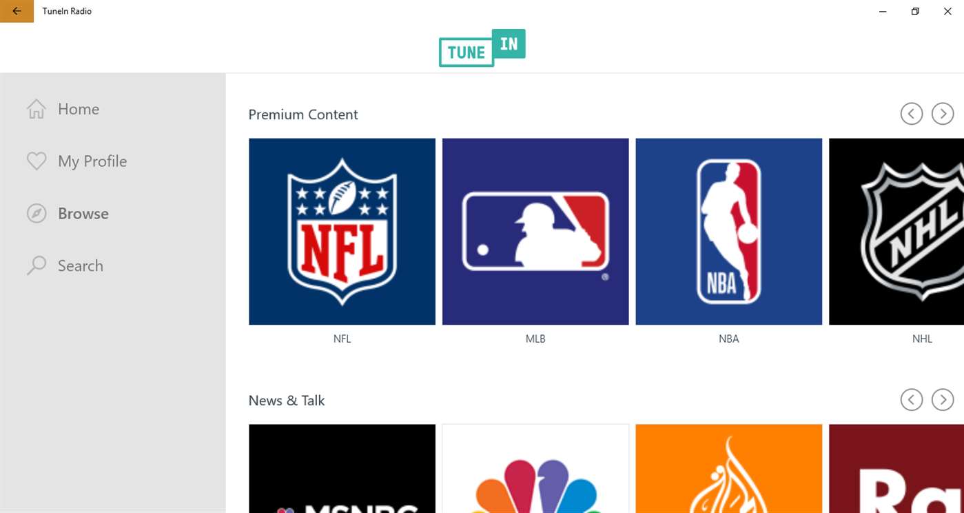Image resolution: width=964 pixels, height=513 pixels.
Task: Click the MLB text label
Action: (x=535, y=339)
